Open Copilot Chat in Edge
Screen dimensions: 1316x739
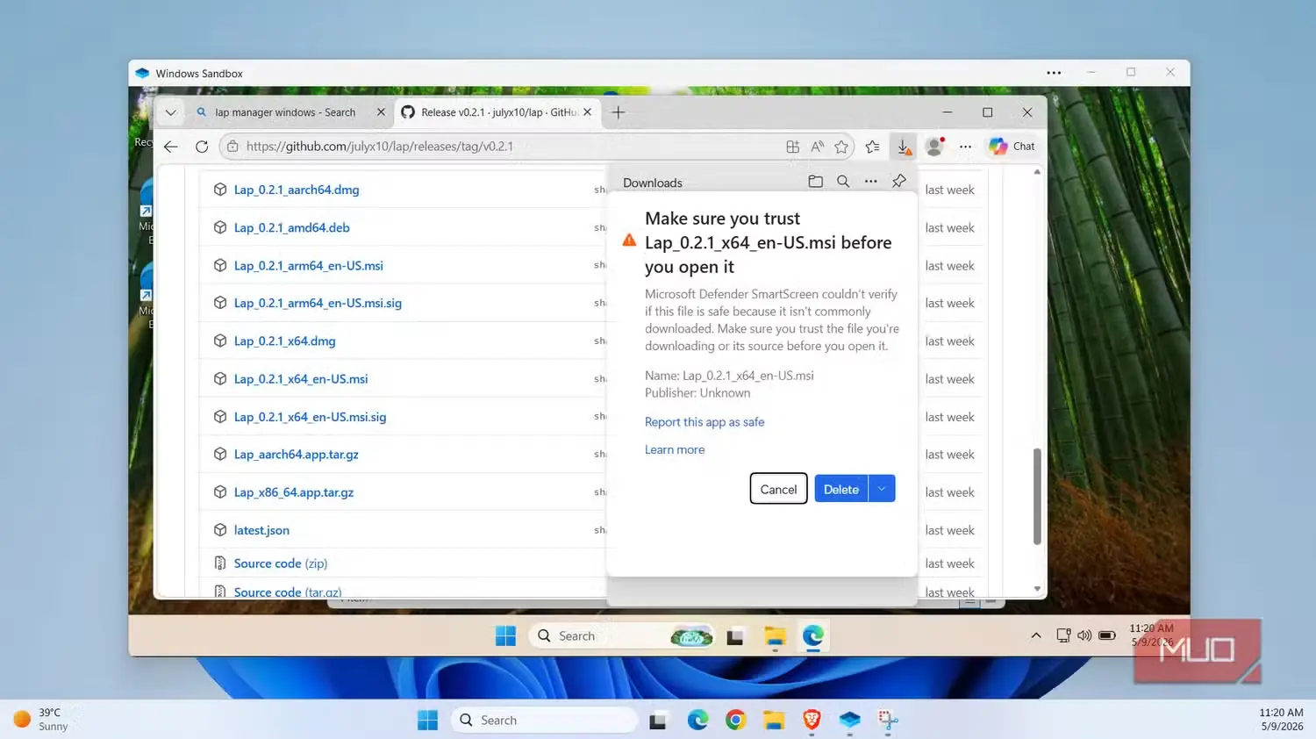tap(1012, 147)
